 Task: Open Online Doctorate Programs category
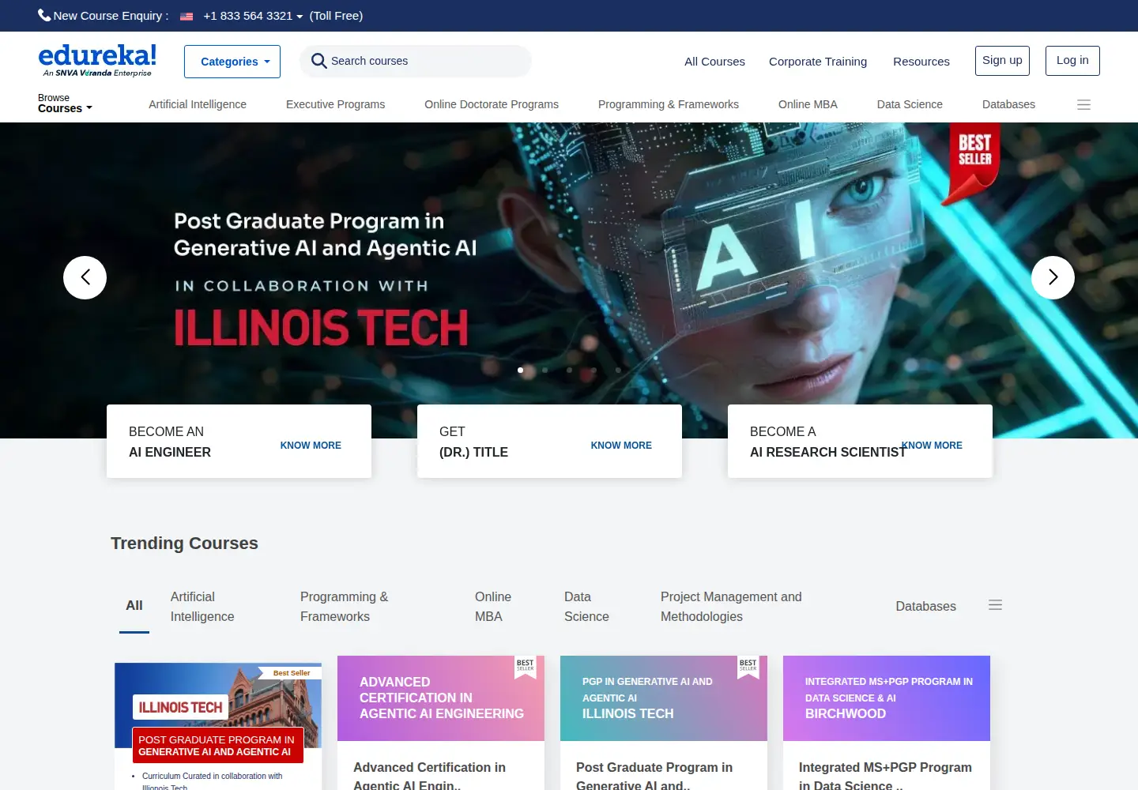click(492, 104)
